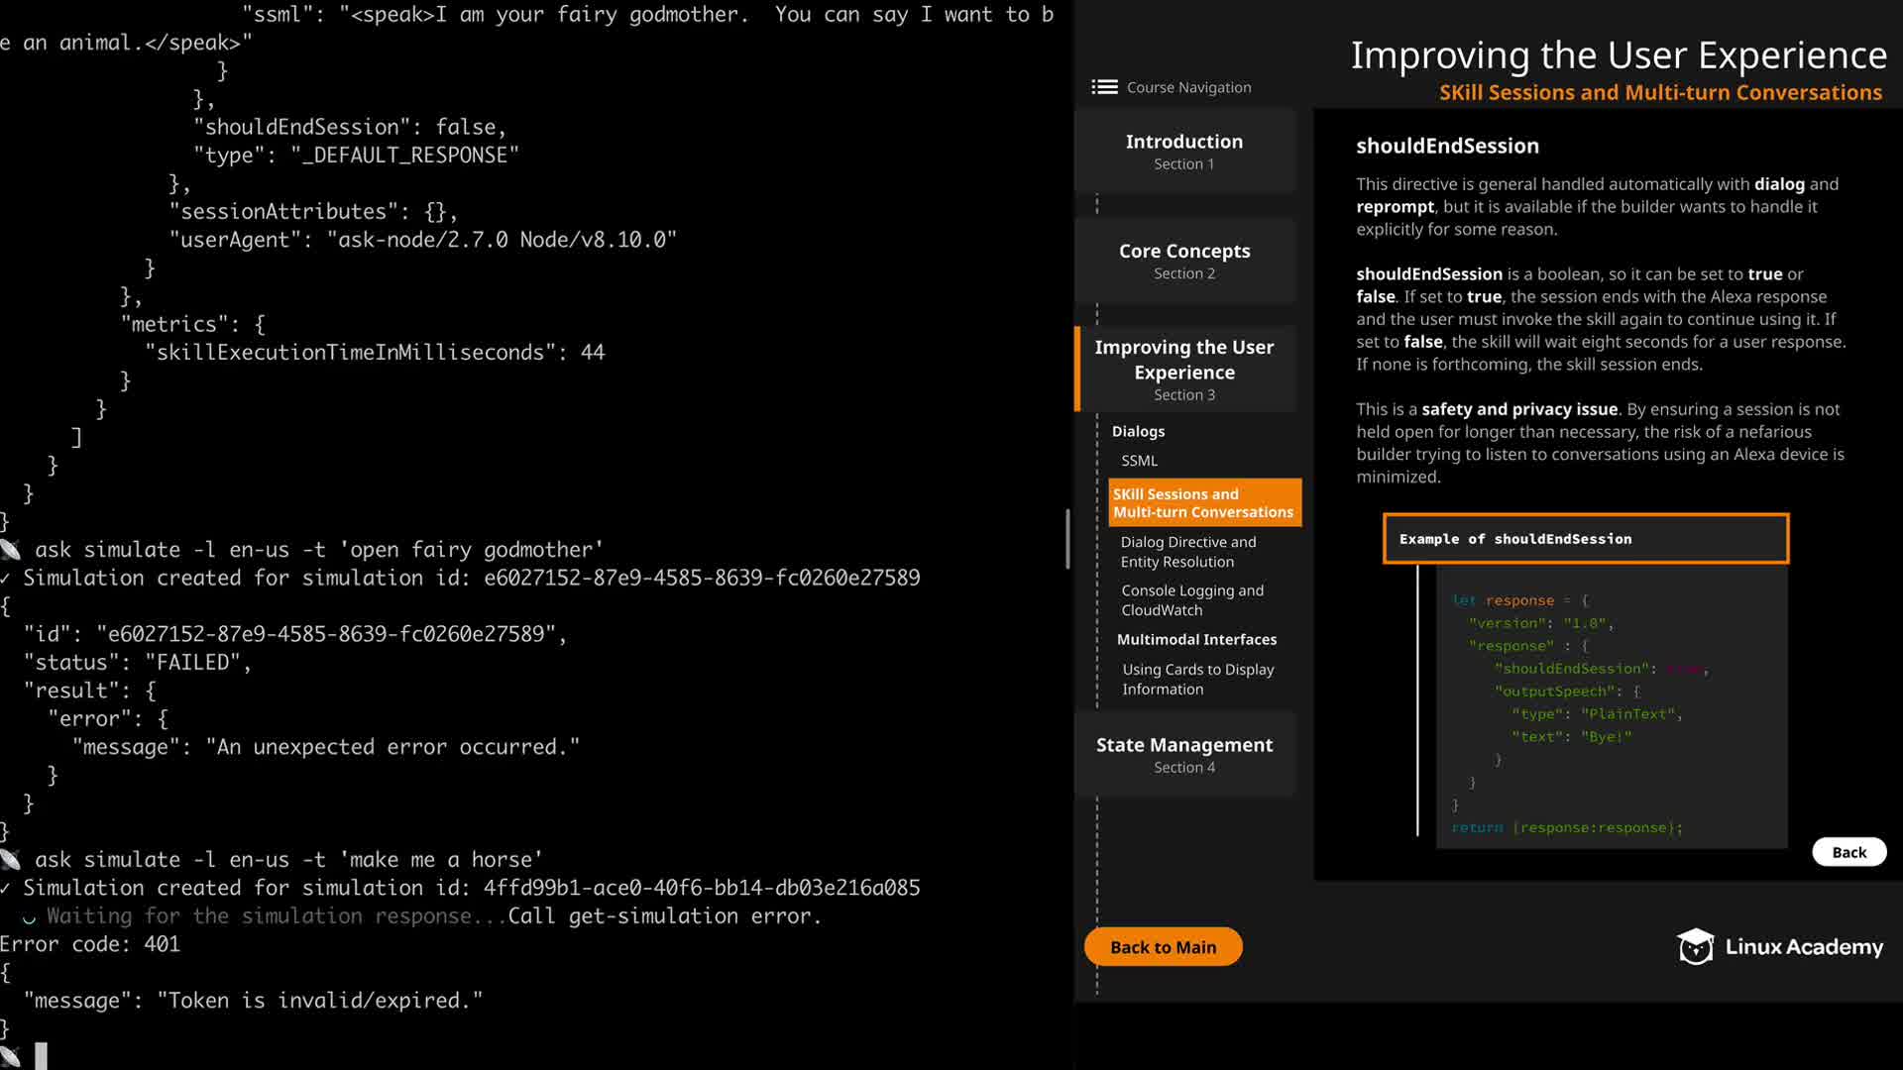
Task: Collapse Improving the User Experience section
Action: (1184, 370)
